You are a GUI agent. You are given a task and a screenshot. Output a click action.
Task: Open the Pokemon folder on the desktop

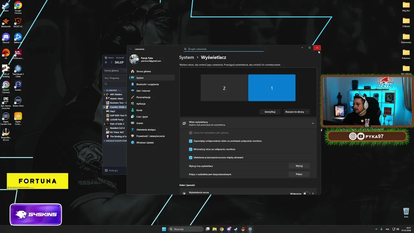406,54
